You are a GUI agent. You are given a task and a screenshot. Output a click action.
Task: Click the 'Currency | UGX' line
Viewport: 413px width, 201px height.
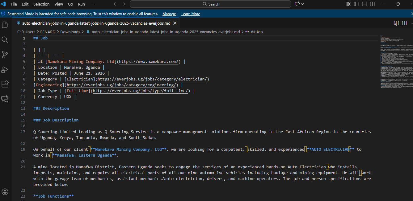pyautogui.click(x=55, y=97)
